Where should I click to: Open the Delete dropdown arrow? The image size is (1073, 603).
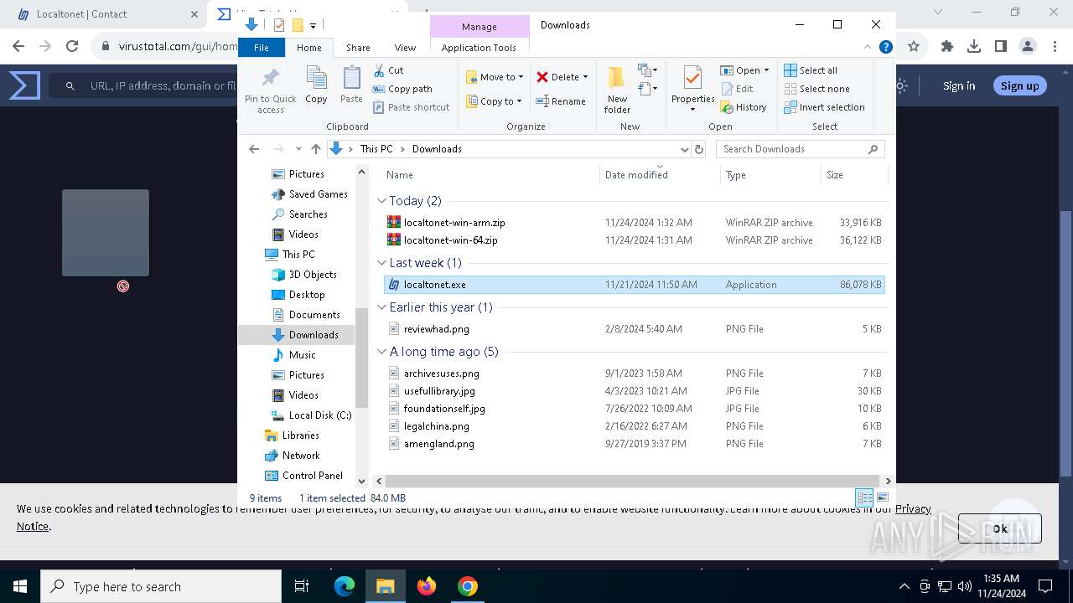pyautogui.click(x=585, y=77)
